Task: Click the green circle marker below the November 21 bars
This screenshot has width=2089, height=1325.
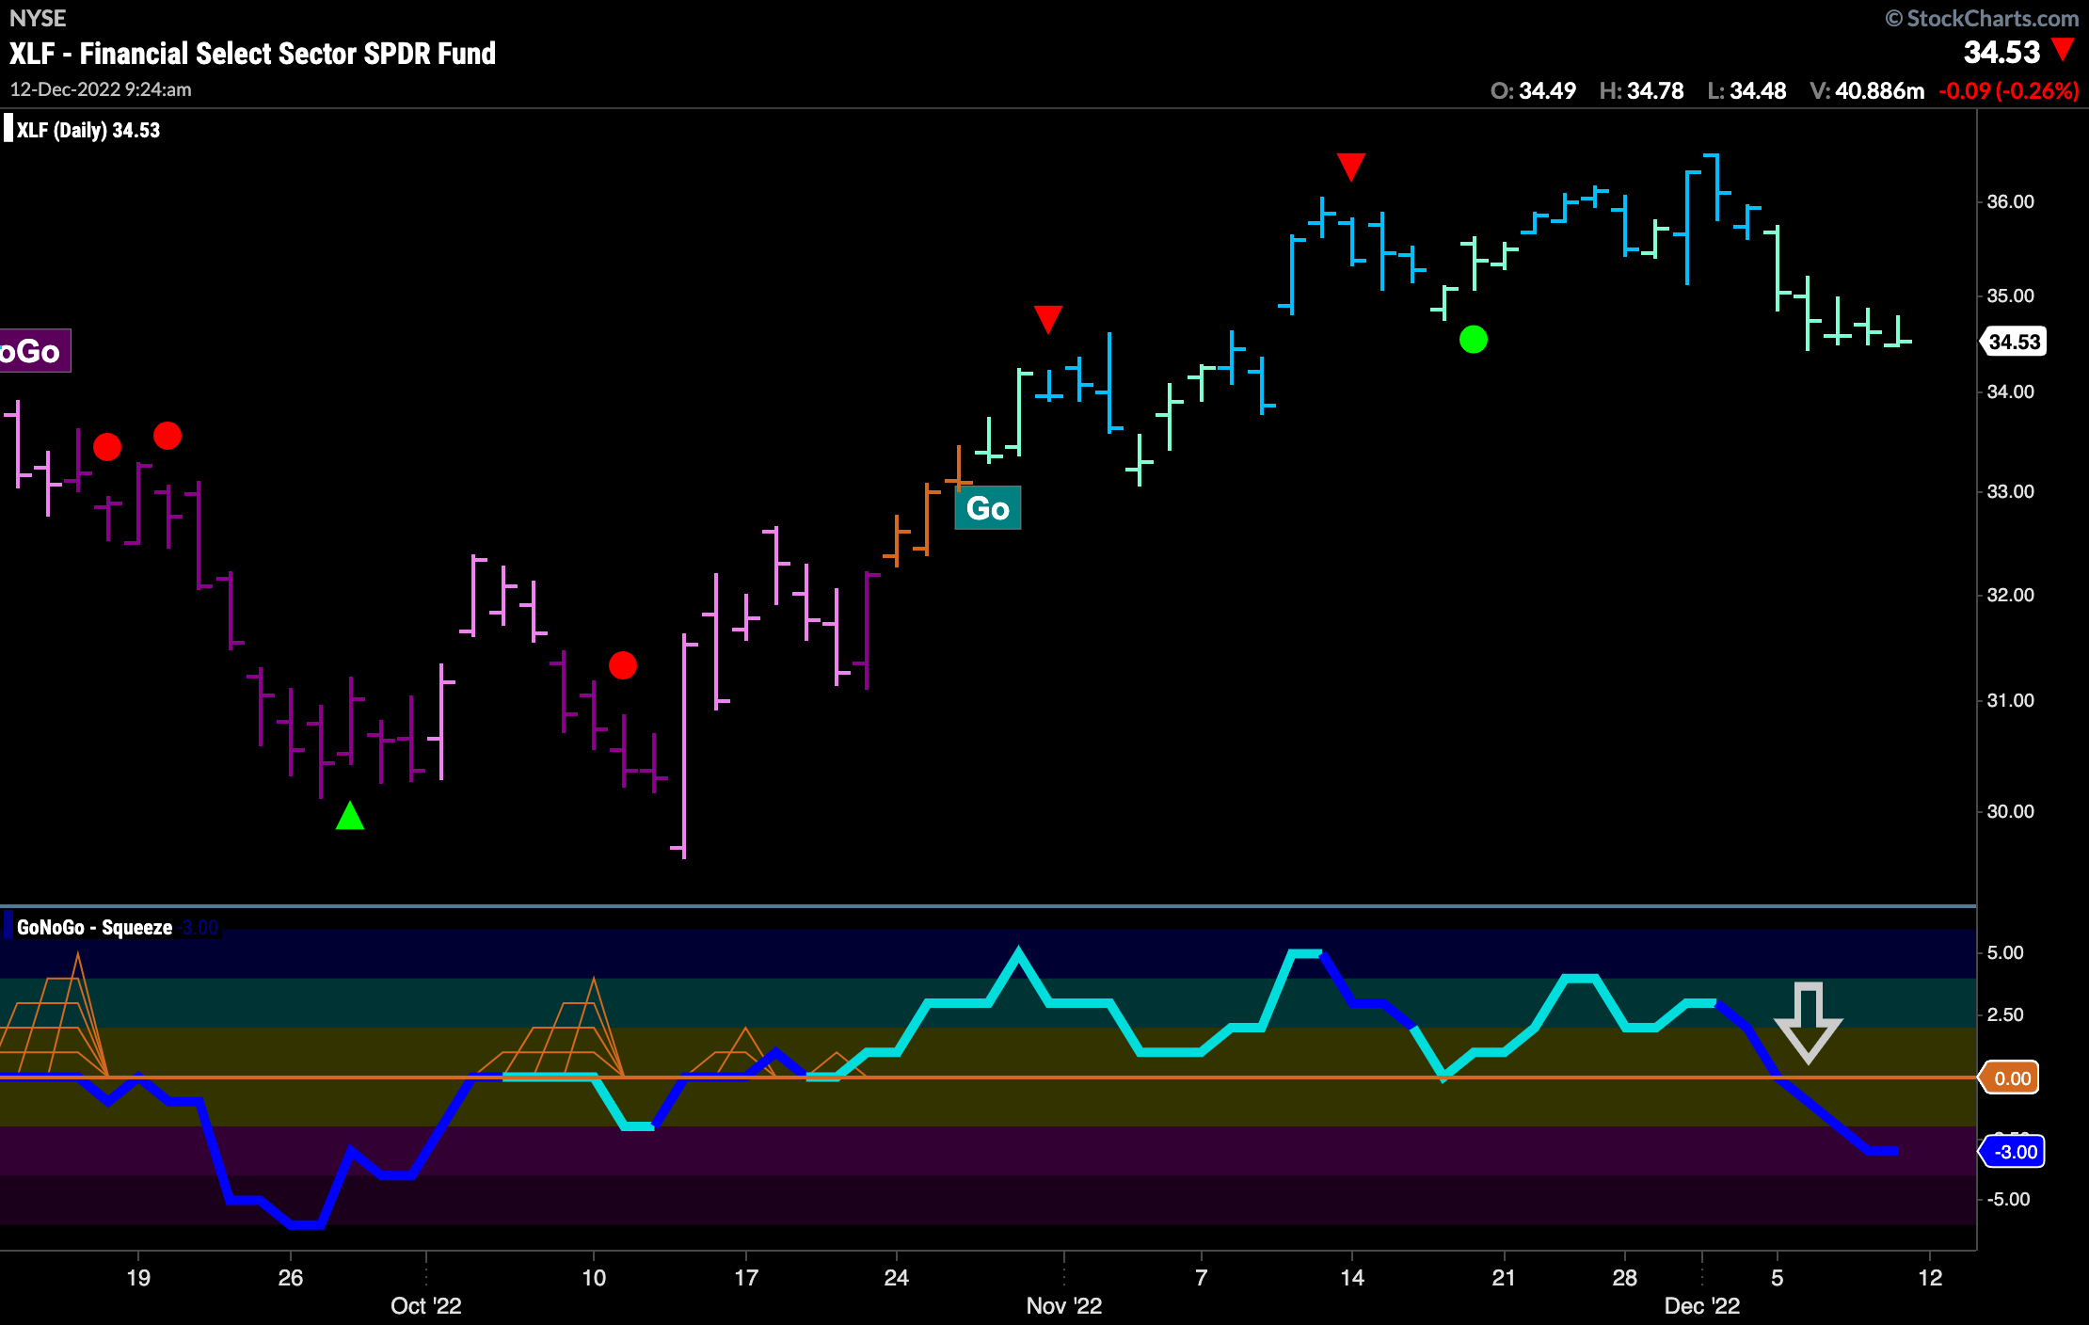Action: (1473, 339)
